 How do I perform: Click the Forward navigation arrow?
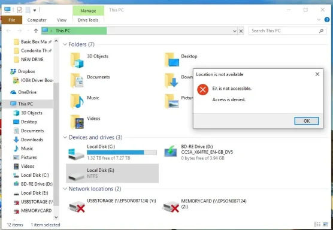[x=20, y=31]
